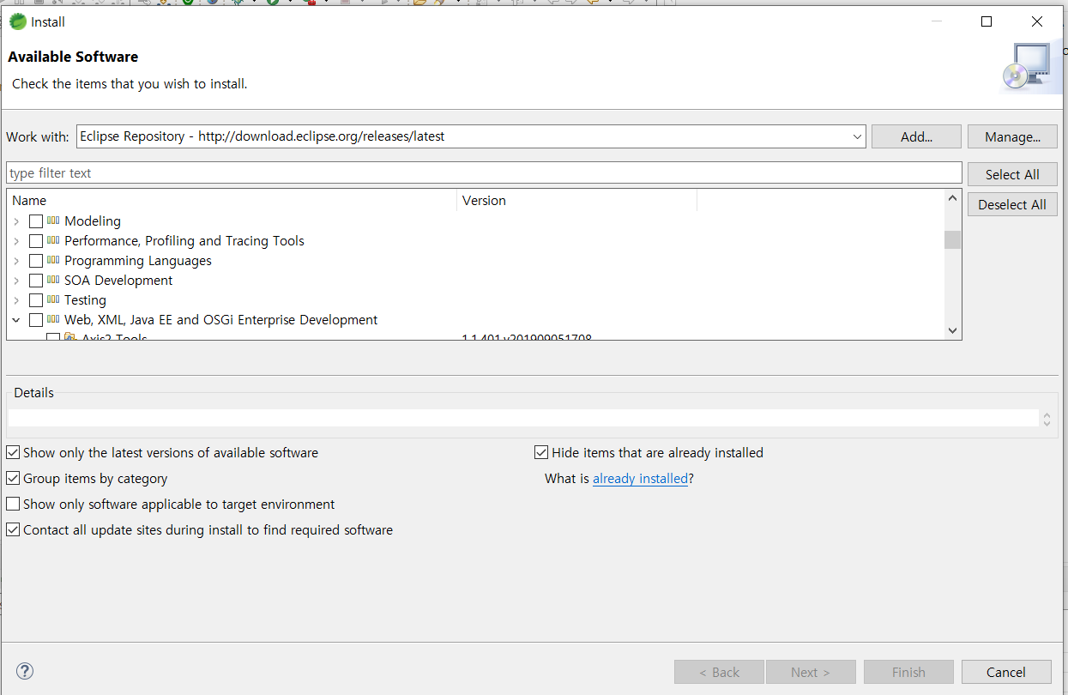Viewport: 1068px width, 695px height.
Task: Expand the SOA Development node
Action: [16, 281]
